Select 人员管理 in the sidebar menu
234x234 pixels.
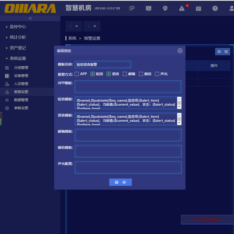[21, 84]
